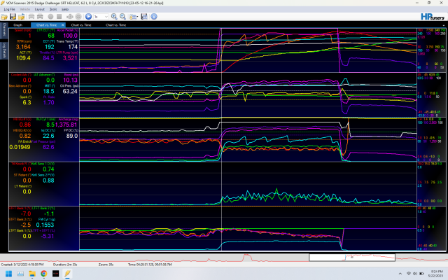Open Google Chrome from the taskbar

pos(43,274)
